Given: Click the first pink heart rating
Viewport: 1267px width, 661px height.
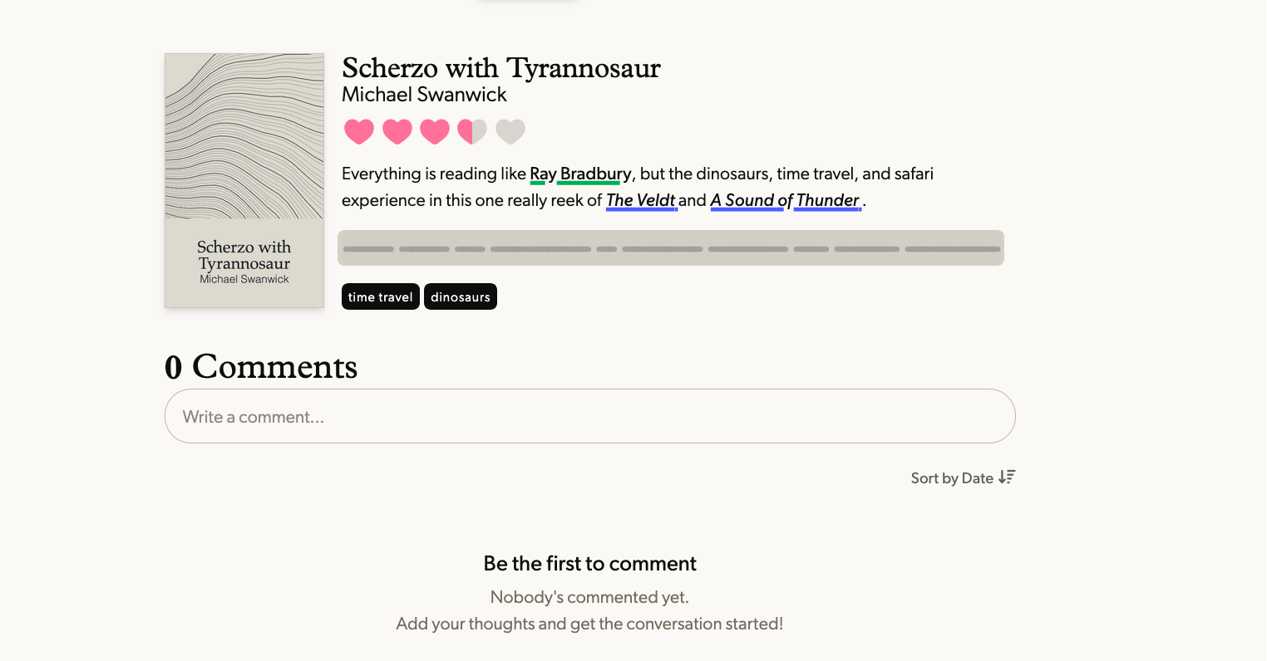Looking at the screenshot, I should pos(359,131).
